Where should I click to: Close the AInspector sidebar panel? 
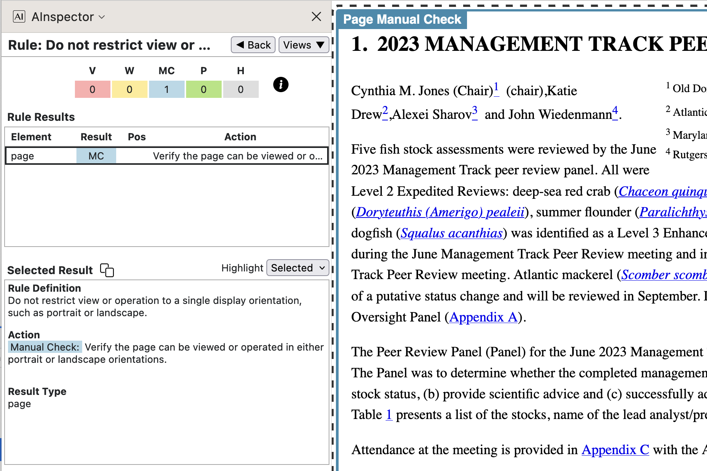pos(316,17)
